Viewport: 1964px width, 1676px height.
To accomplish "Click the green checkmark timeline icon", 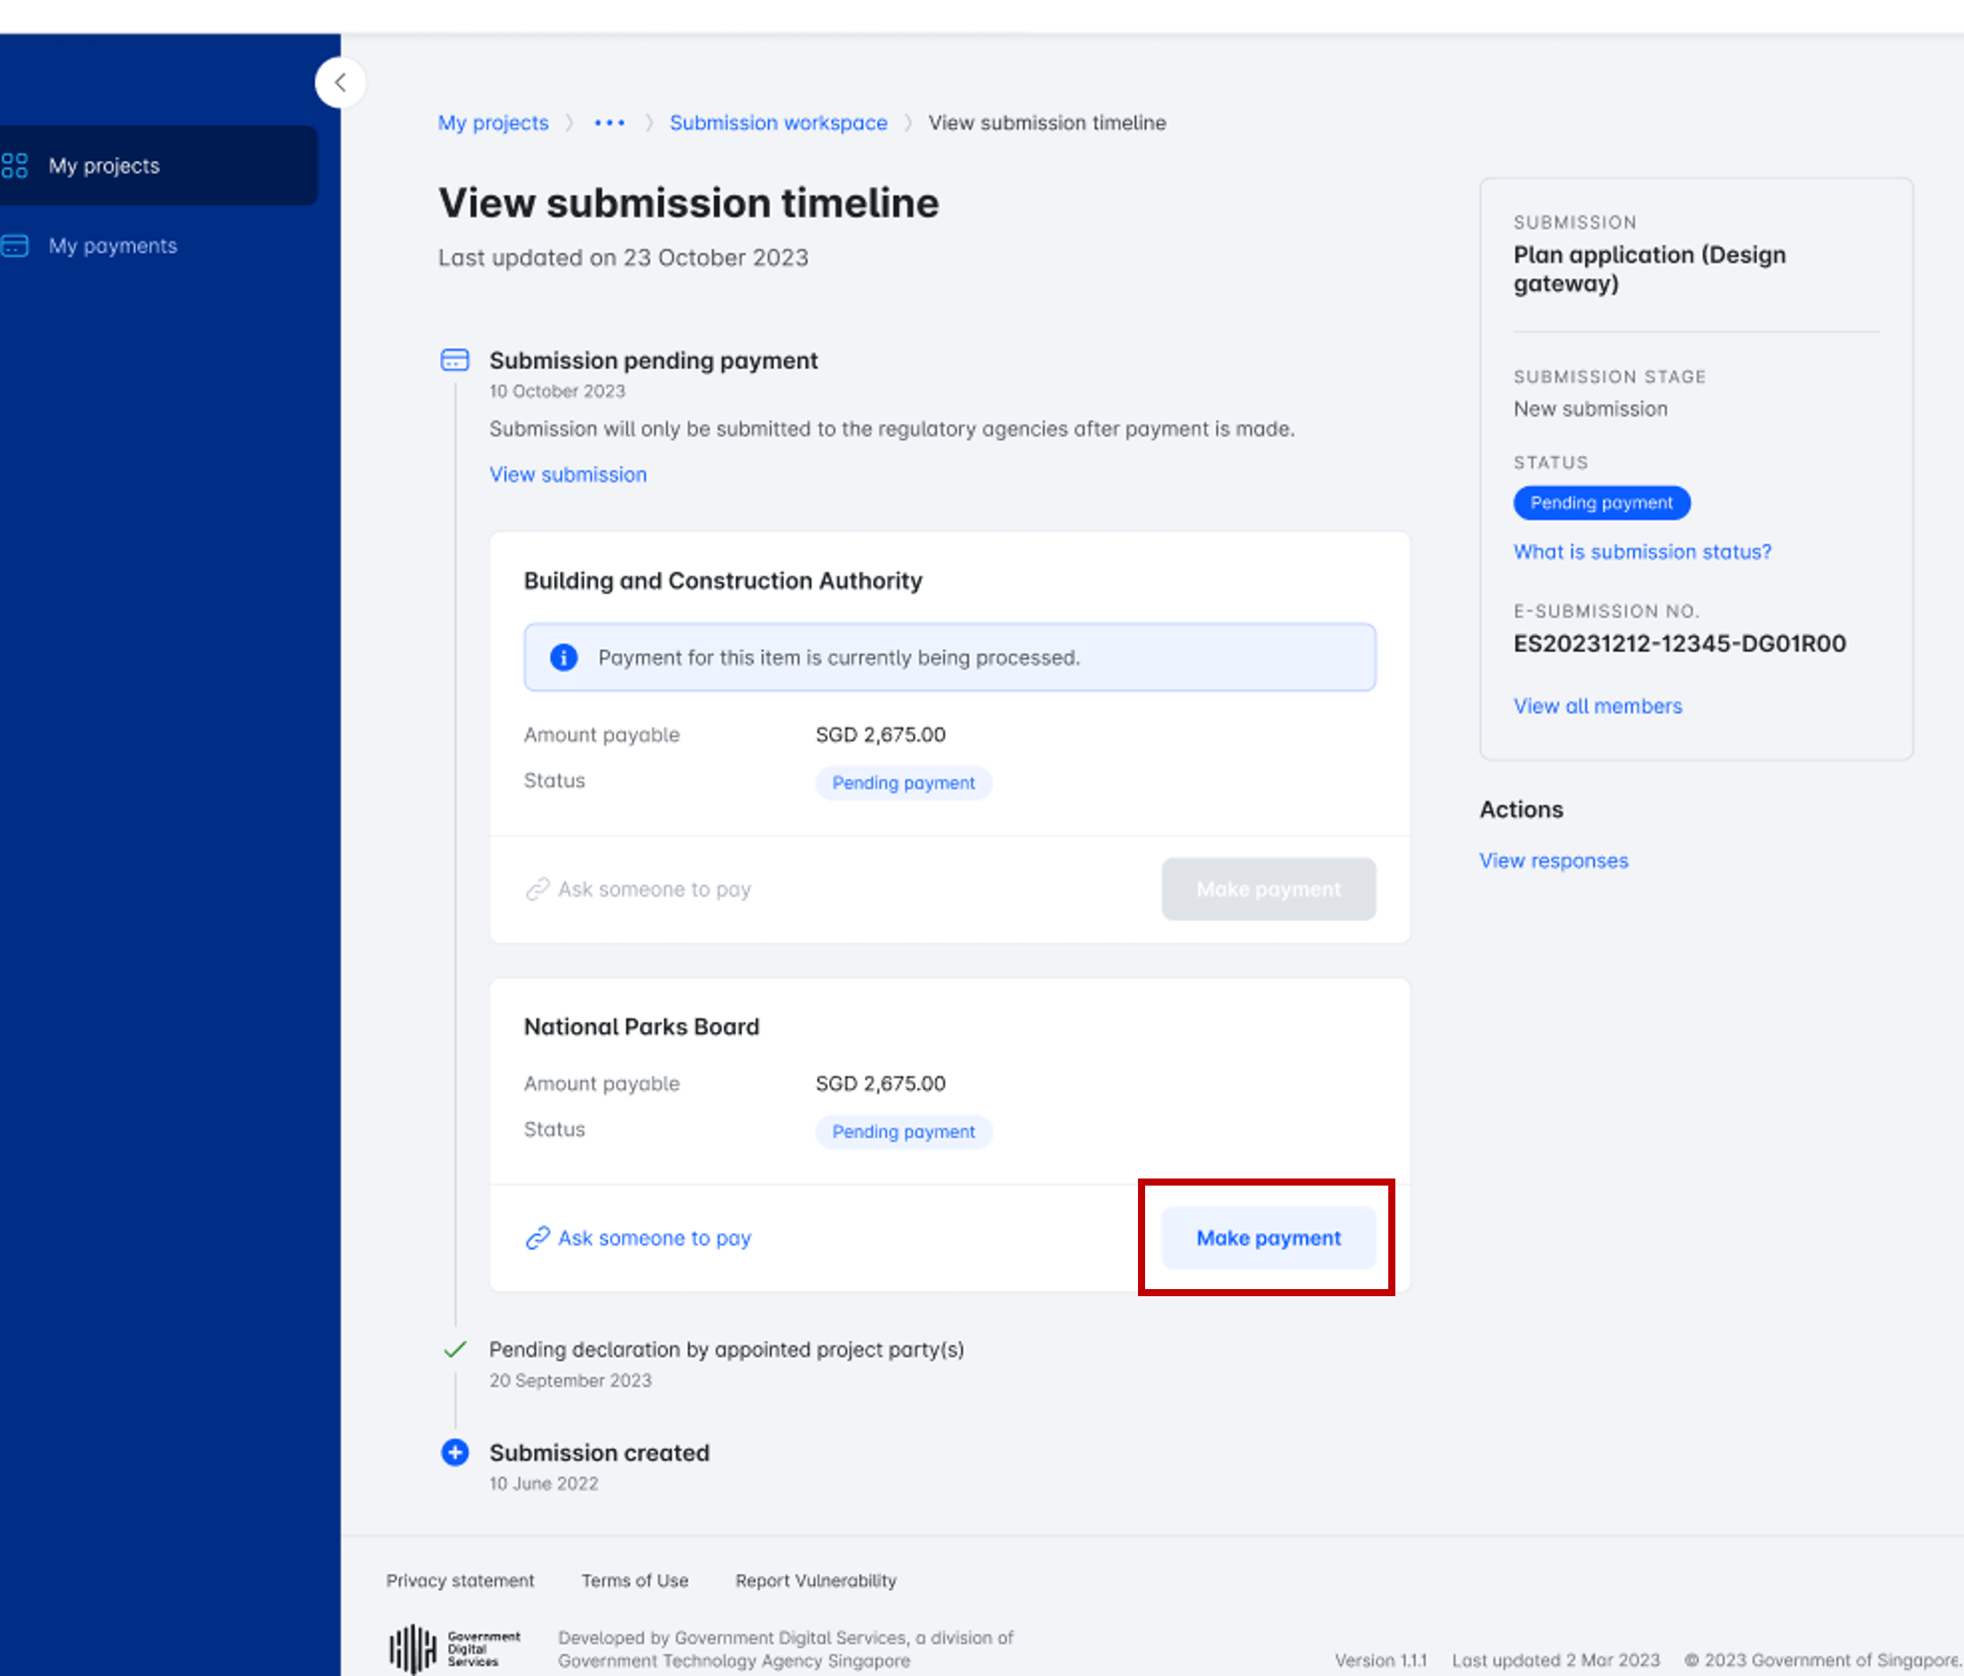I will [455, 1349].
